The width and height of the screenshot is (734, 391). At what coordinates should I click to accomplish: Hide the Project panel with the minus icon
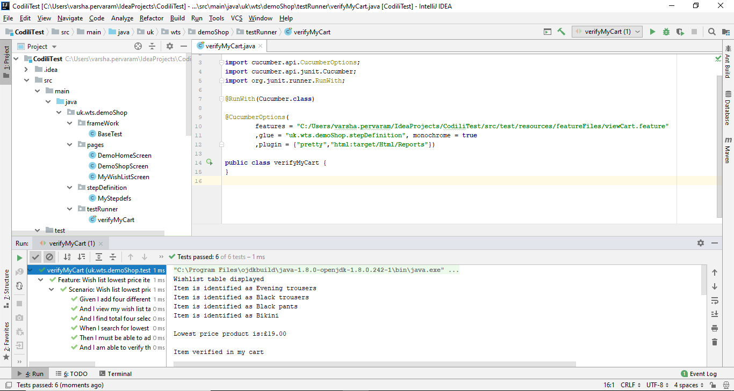(x=184, y=46)
